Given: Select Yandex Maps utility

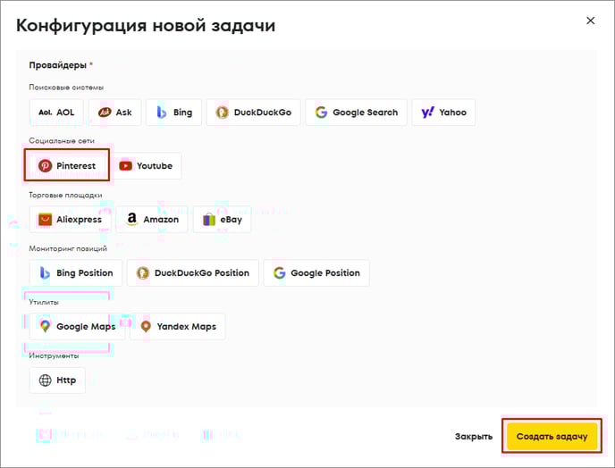Looking at the screenshot, I should click(178, 327).
